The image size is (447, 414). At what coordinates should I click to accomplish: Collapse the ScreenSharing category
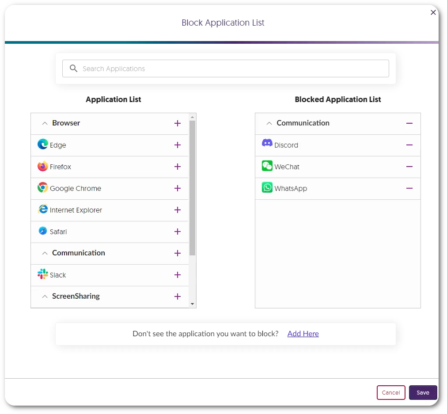pos(45,296)
